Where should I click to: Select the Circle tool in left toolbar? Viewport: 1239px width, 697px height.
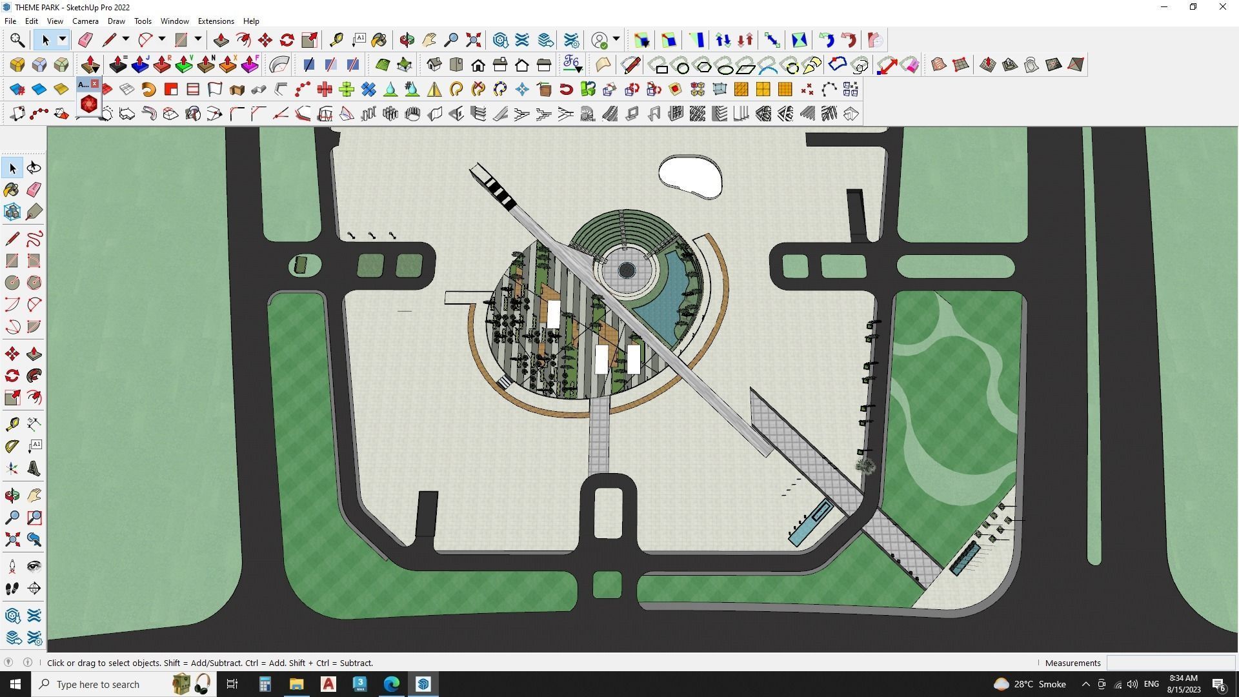(12, 283)
